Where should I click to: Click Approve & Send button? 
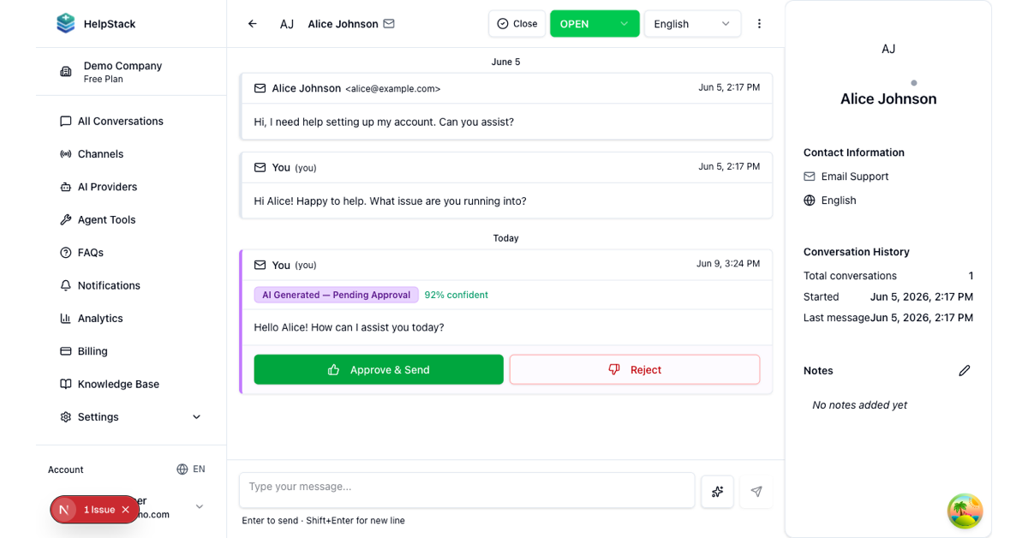point(379,370)
